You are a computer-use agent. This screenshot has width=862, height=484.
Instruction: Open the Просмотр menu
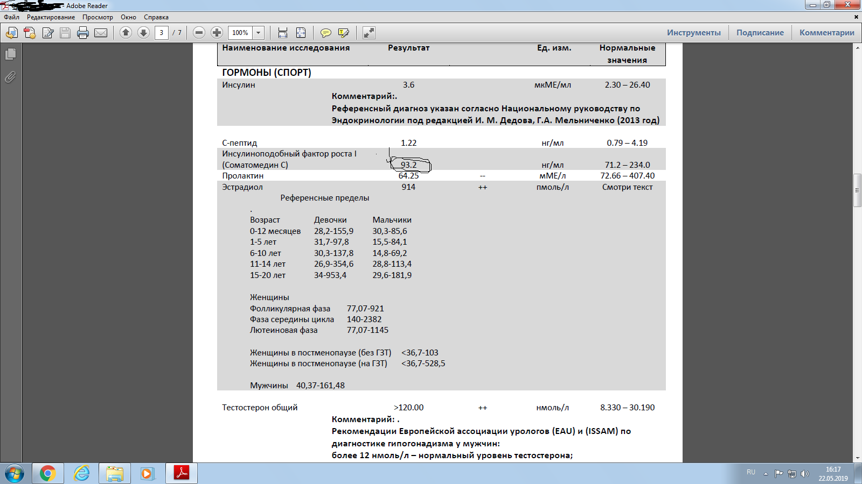[x=98, y=17]
